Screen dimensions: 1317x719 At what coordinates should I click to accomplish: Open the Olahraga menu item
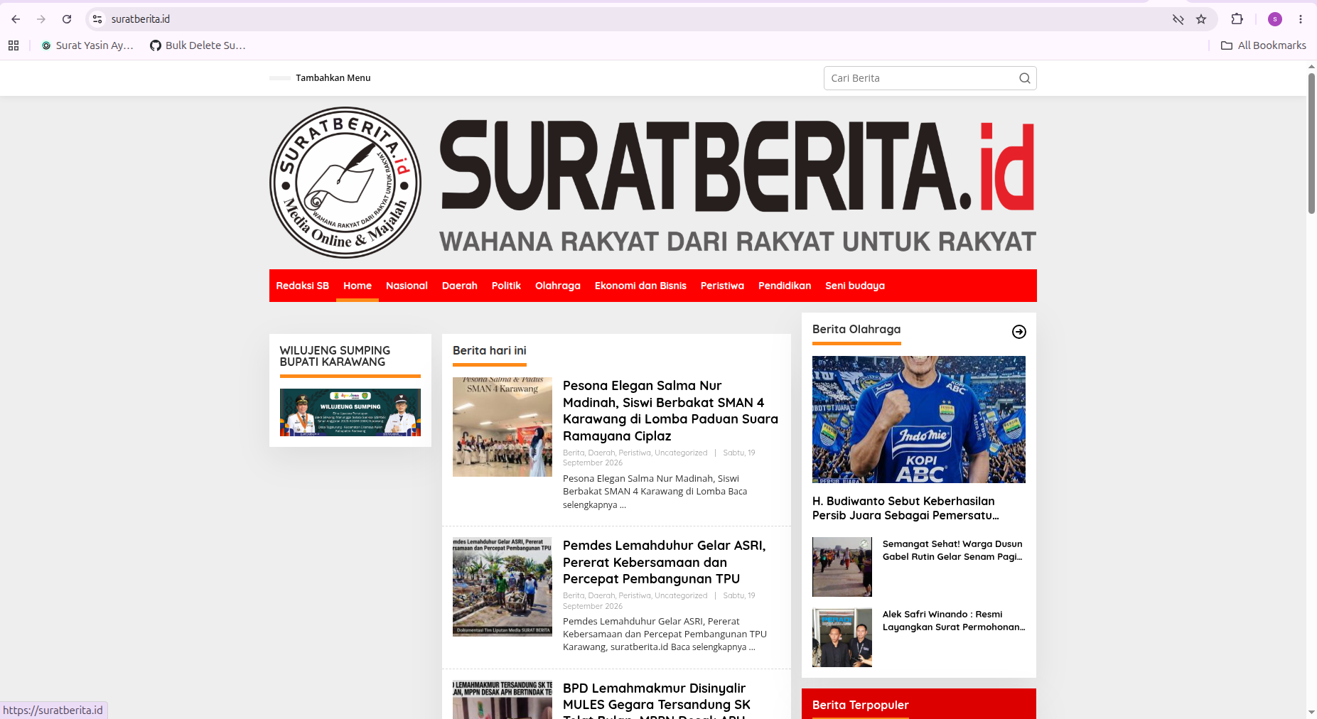point(558,286)
